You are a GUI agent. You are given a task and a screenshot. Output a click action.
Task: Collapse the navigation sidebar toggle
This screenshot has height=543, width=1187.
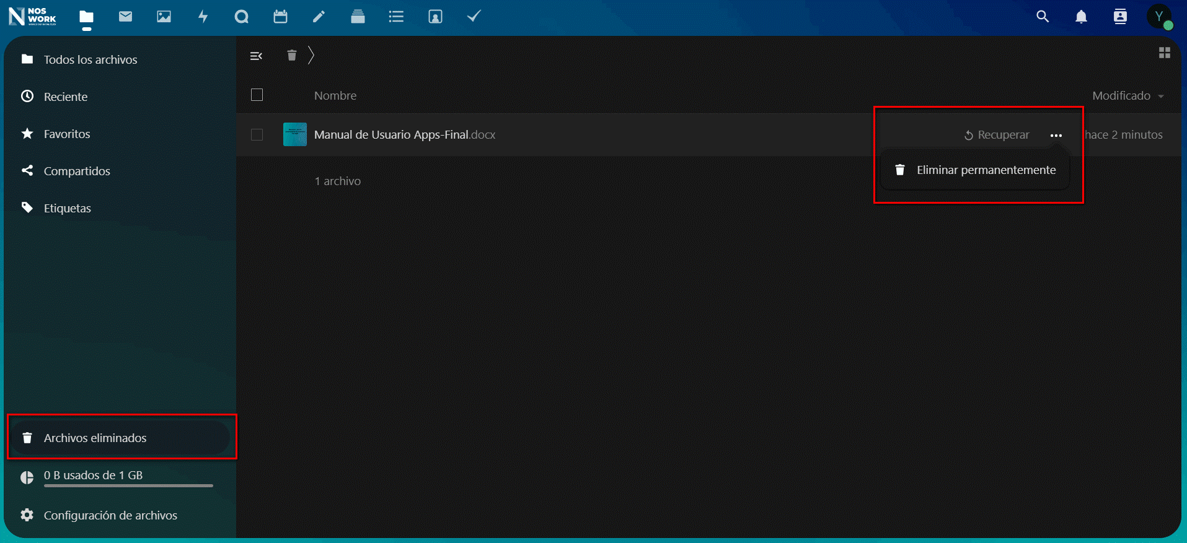pyautogui.click(x=256, y=56)
